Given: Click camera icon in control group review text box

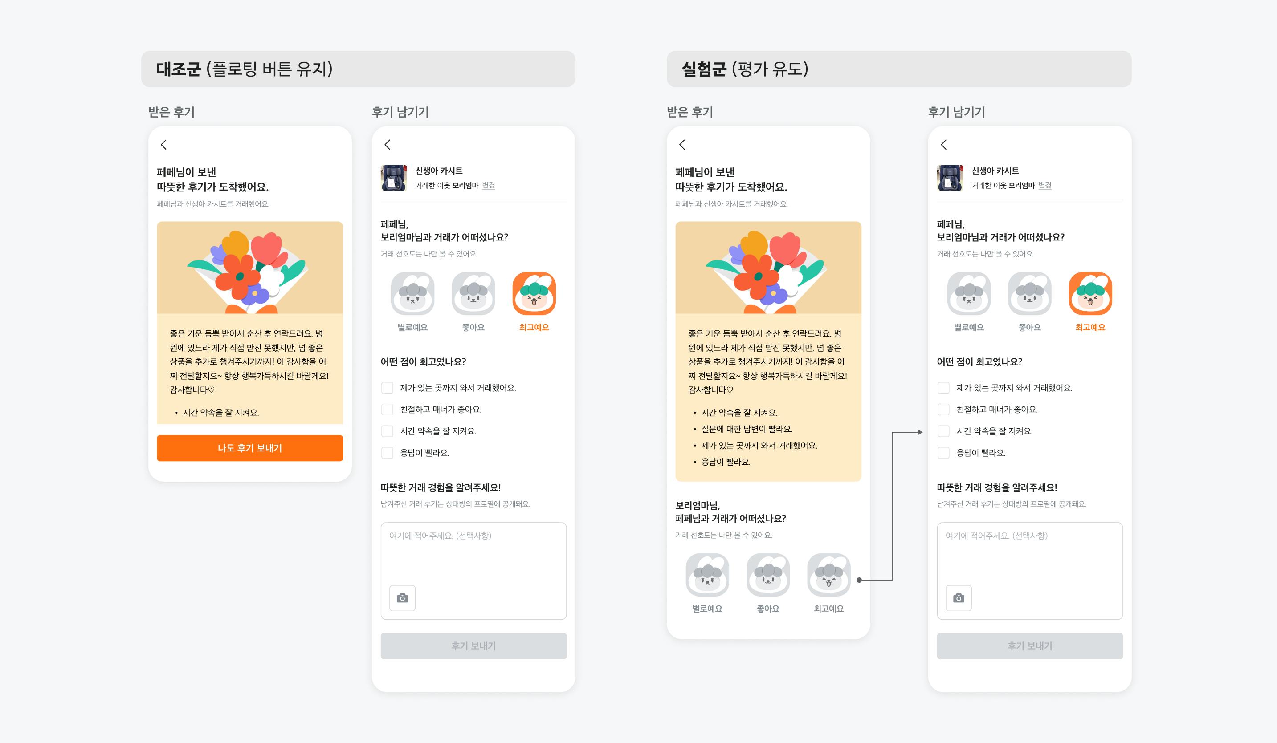Looking at the screenshot, I should tap(402, 598).
